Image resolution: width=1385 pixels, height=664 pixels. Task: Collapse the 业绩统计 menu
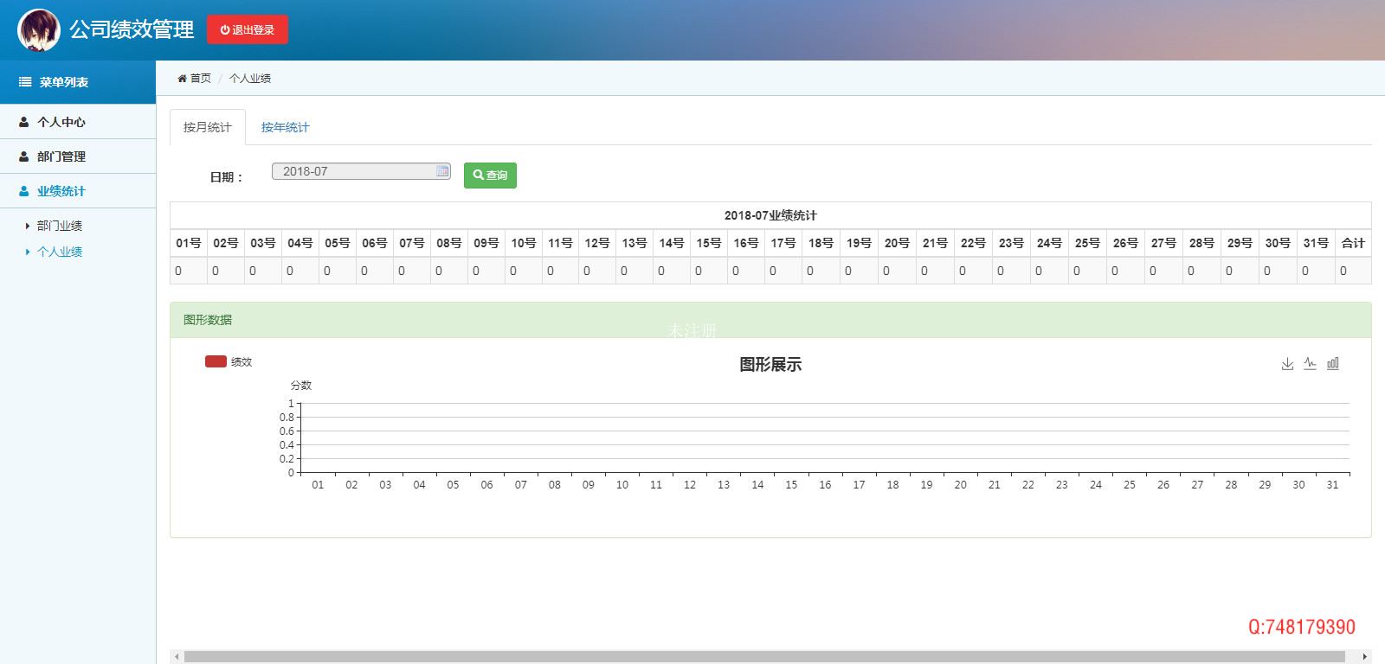click(x=78, y=191)
